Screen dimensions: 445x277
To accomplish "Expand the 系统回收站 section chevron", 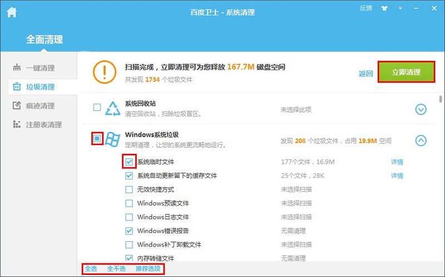I will tap(421, 109).
